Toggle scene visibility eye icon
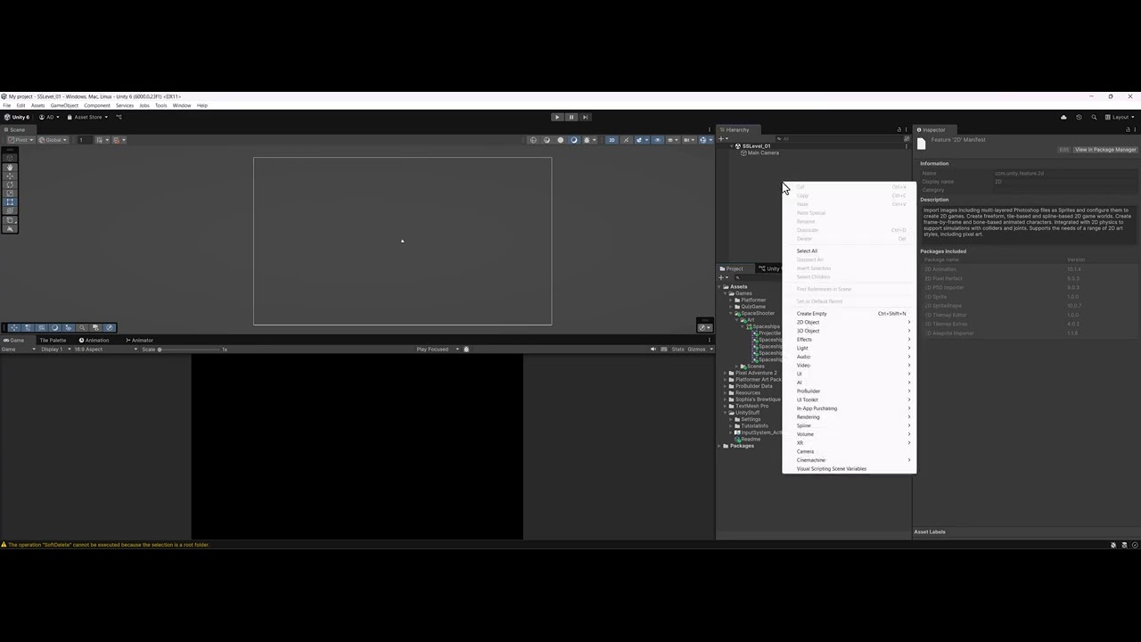1141x642 pixels. tap(658, 140)
